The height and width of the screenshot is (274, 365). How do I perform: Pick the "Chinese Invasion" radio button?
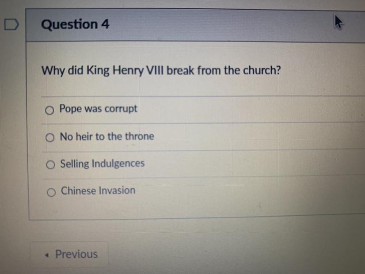pyautogui.click(x=52, y=192)
